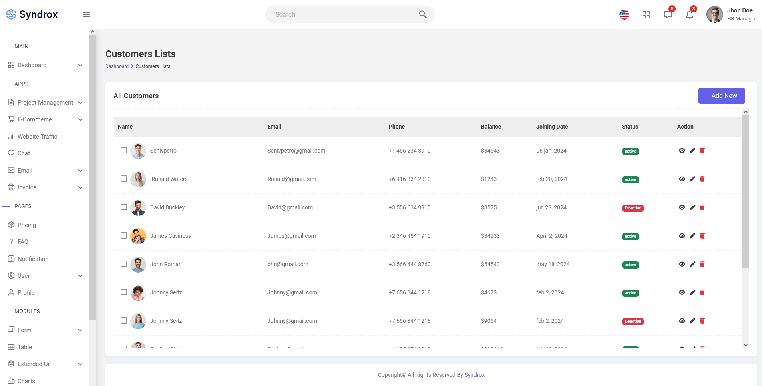This screenshot has width=762, height=386.
Task: Click the search magnifier icon
Action: 423,14
